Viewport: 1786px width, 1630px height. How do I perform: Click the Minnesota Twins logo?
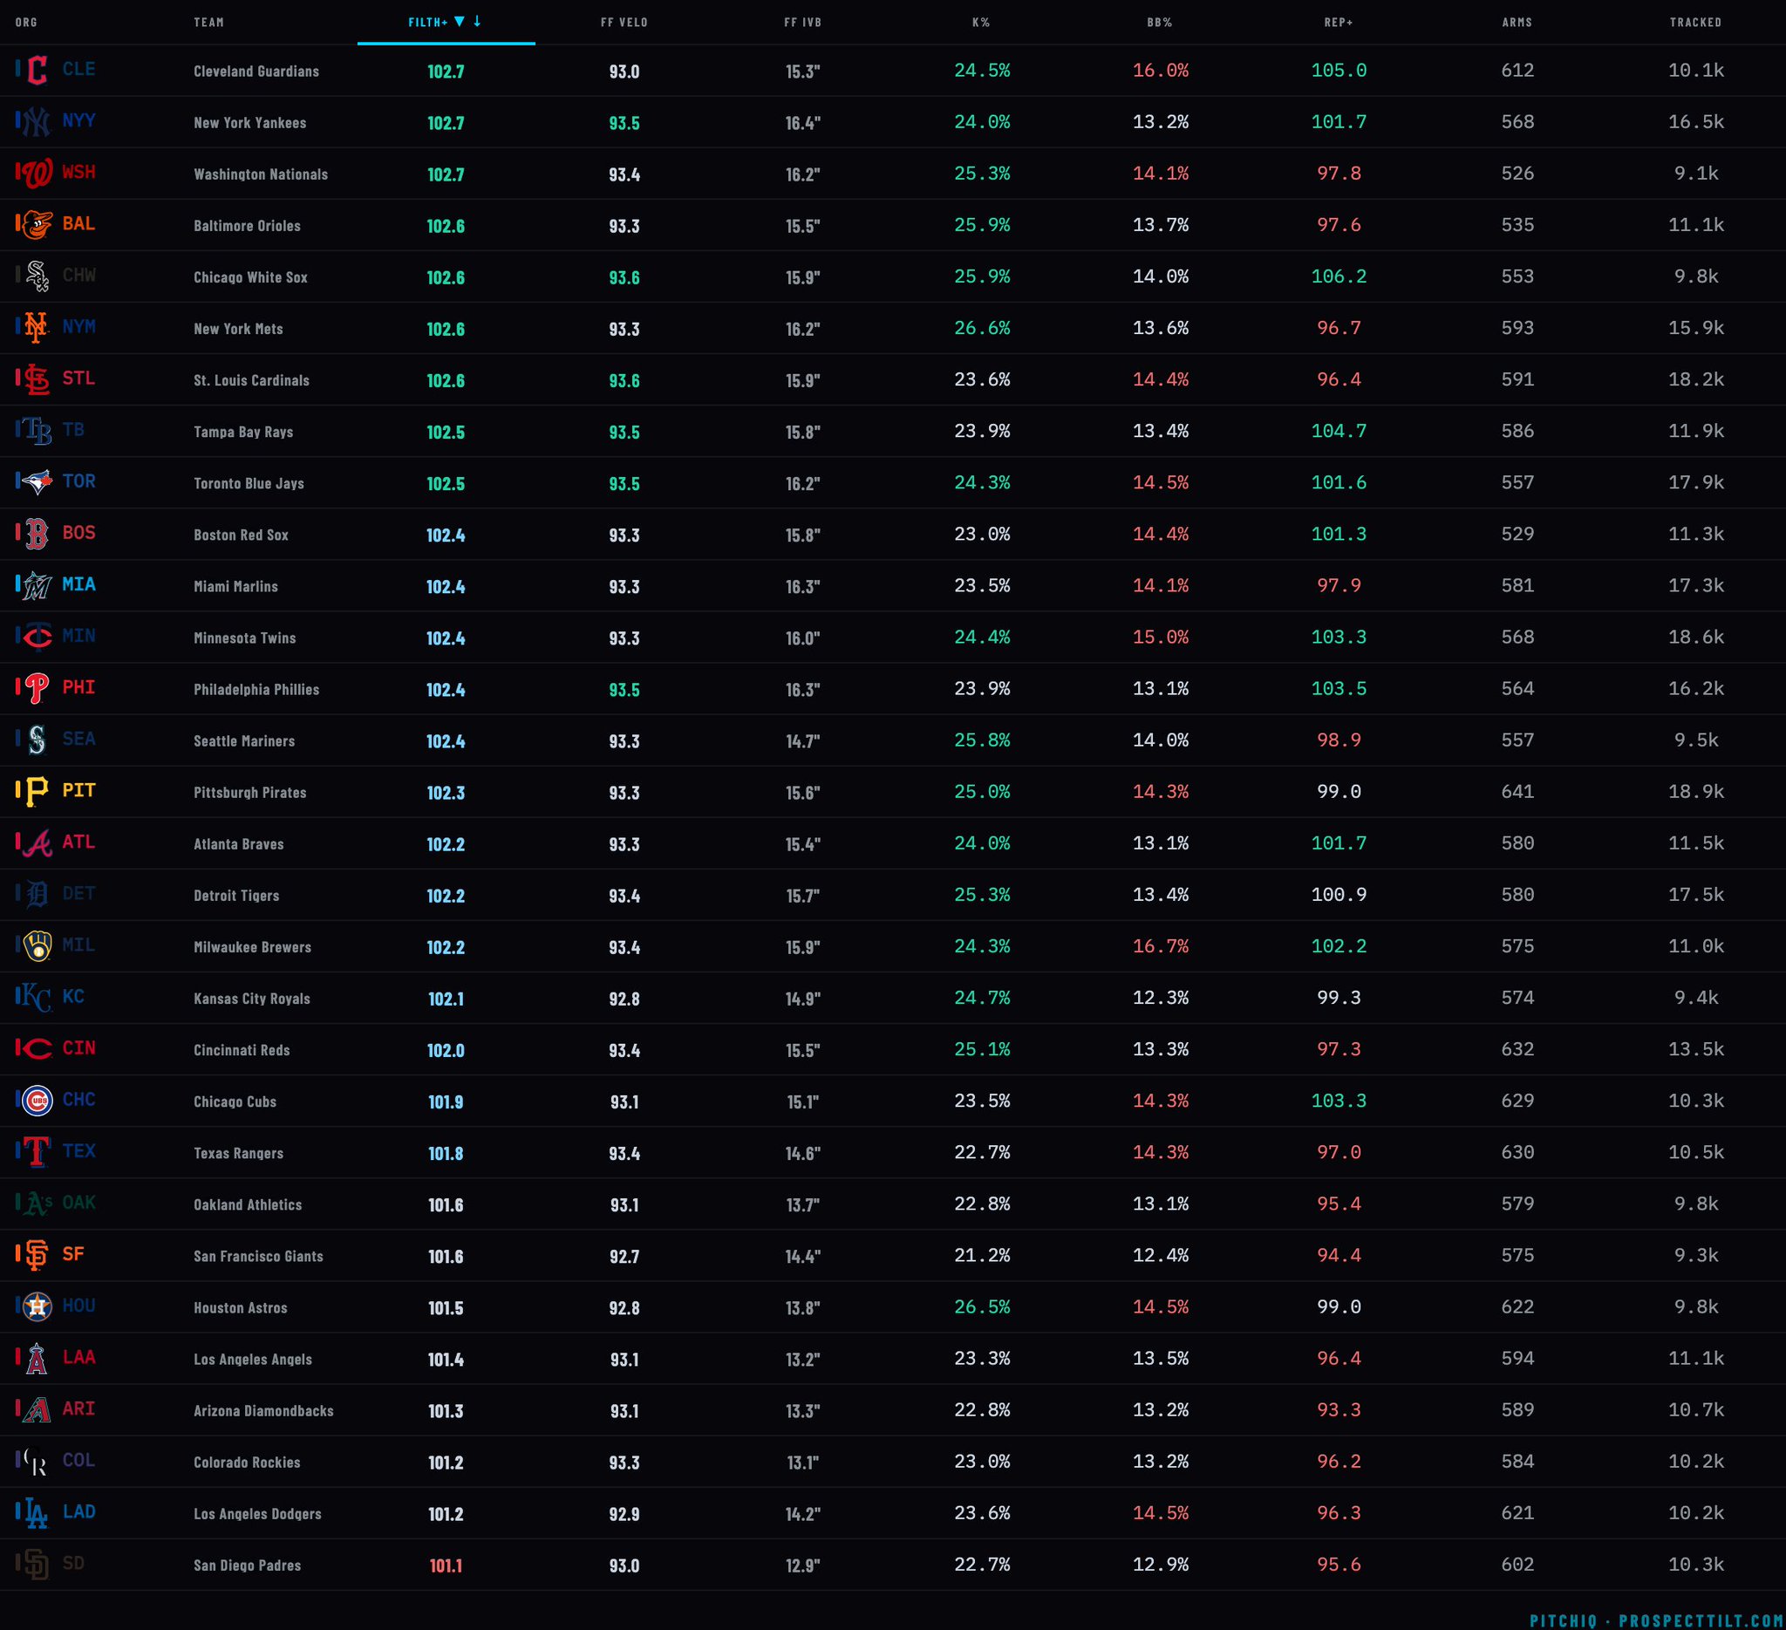pos(37,637)
